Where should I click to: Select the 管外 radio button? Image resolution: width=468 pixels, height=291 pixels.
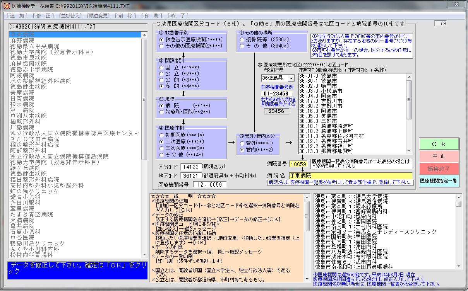coord(242,143)
